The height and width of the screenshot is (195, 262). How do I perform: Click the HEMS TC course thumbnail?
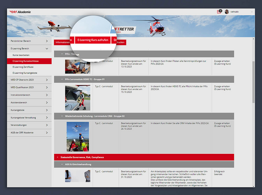tap(77, 97)
